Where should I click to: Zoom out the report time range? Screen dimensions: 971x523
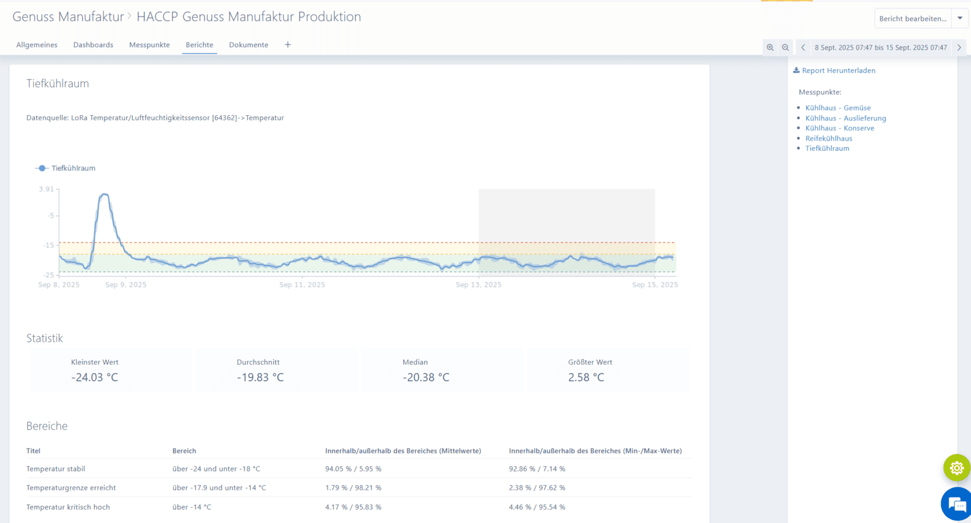[x=785, y=47]
